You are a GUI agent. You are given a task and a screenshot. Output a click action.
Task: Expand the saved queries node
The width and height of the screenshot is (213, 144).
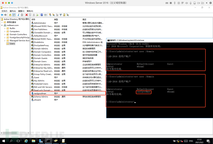point(2,22)
